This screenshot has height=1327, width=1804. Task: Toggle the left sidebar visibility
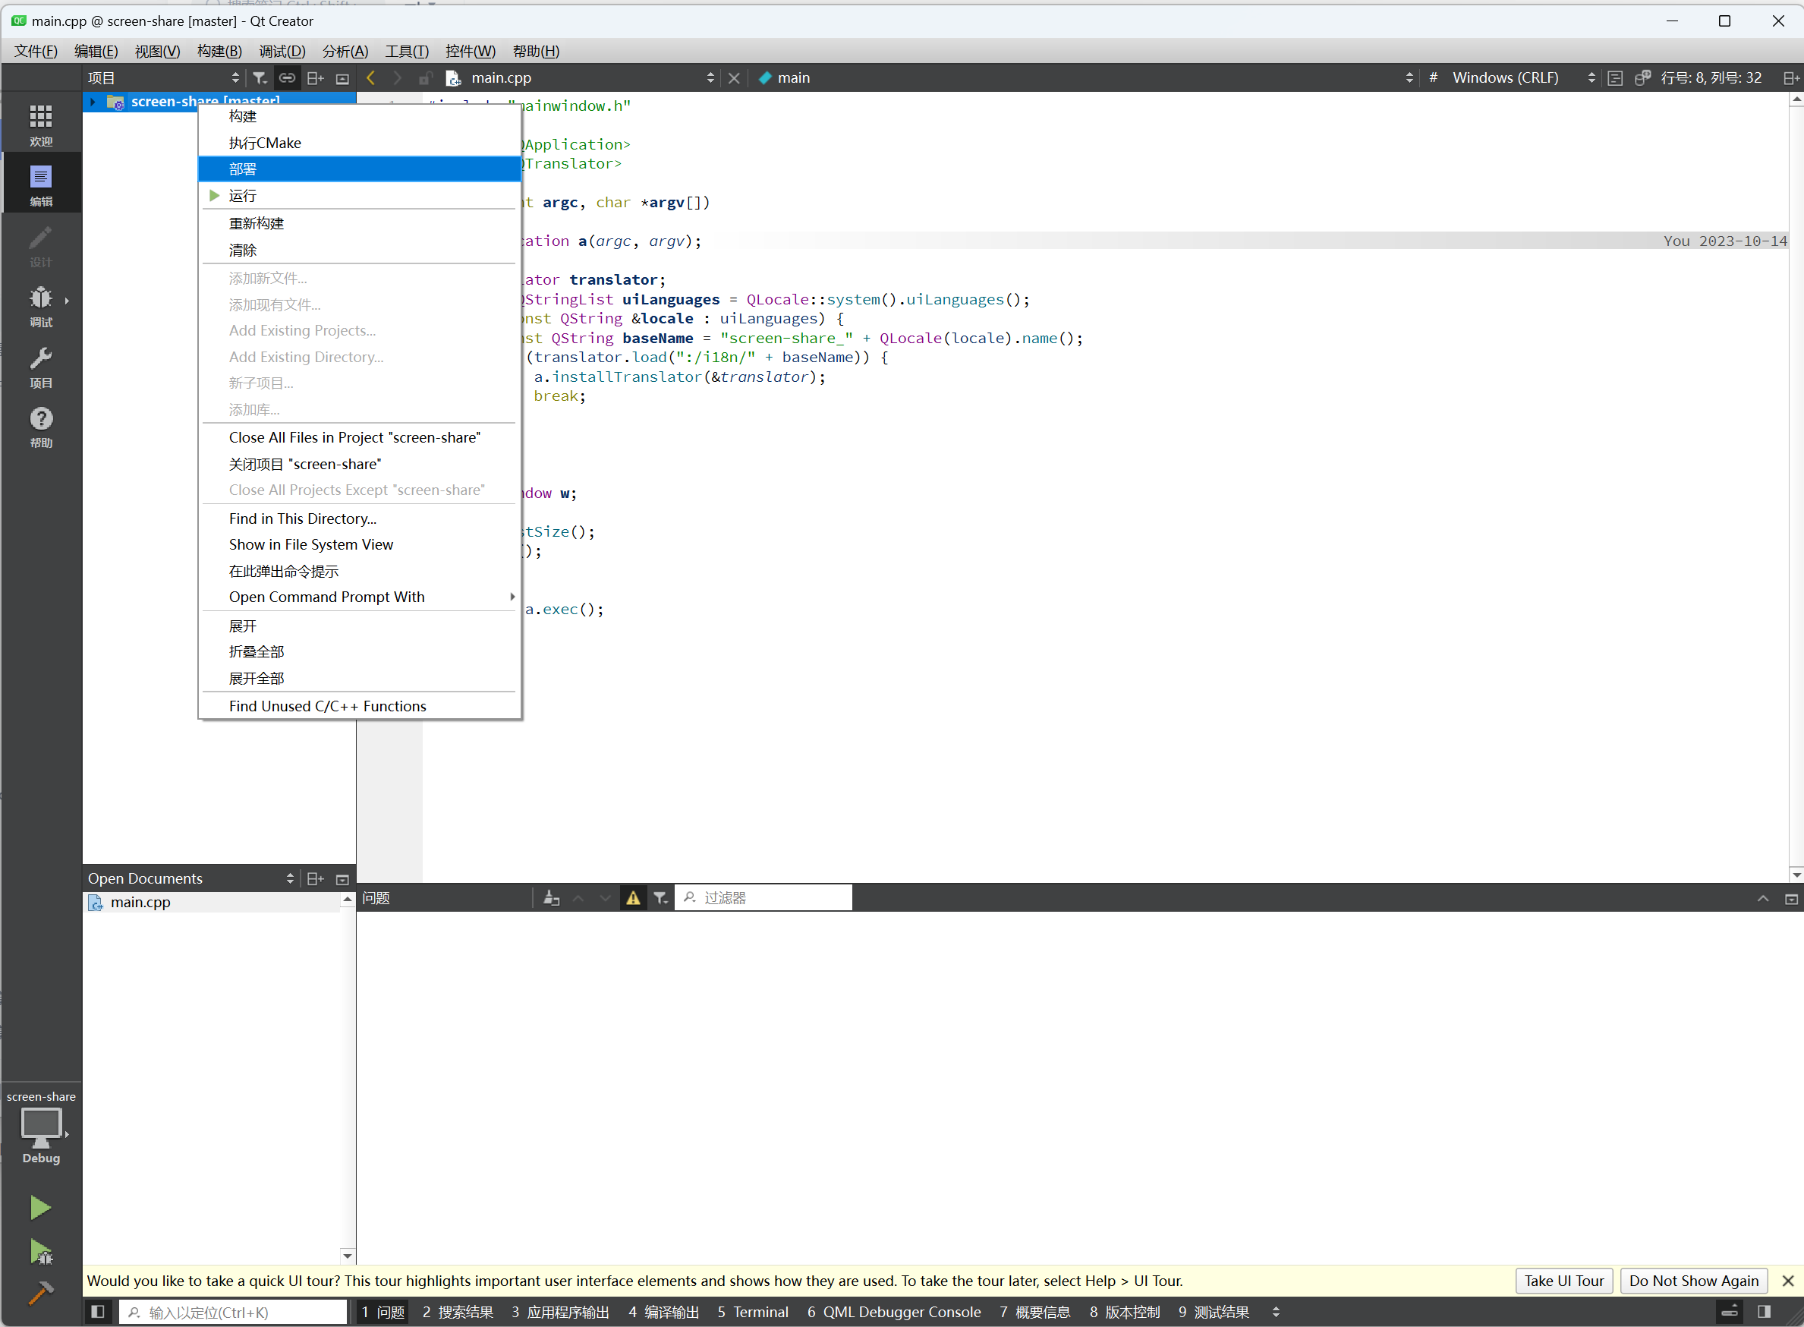point(98,1312)
